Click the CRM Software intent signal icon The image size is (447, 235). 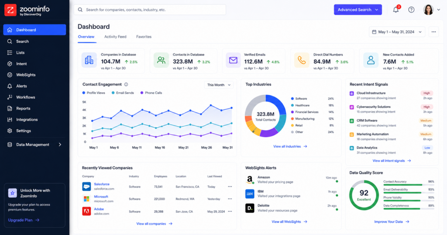tap(352, 121)
